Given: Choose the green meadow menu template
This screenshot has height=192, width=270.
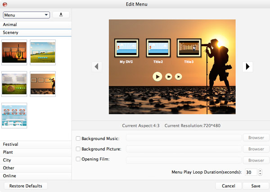Looking at the screenshot, I should pos(43,52).
